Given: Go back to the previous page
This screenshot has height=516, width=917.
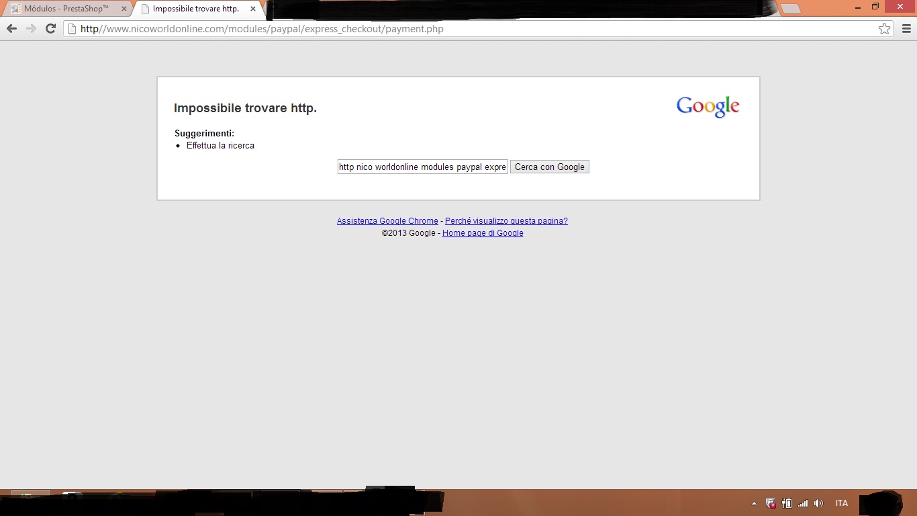Looking at the screenshot, I should [11, 29].
